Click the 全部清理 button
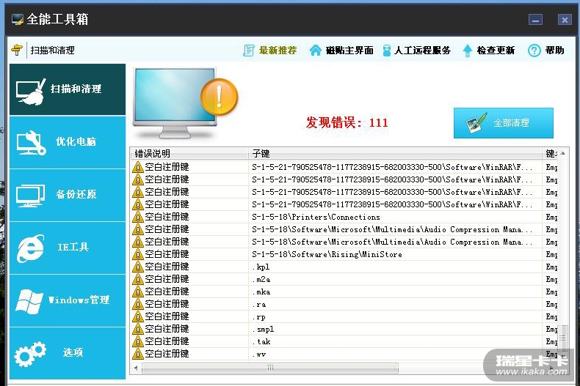The width and height of the screenshot is (580, 386). (504, 123)
